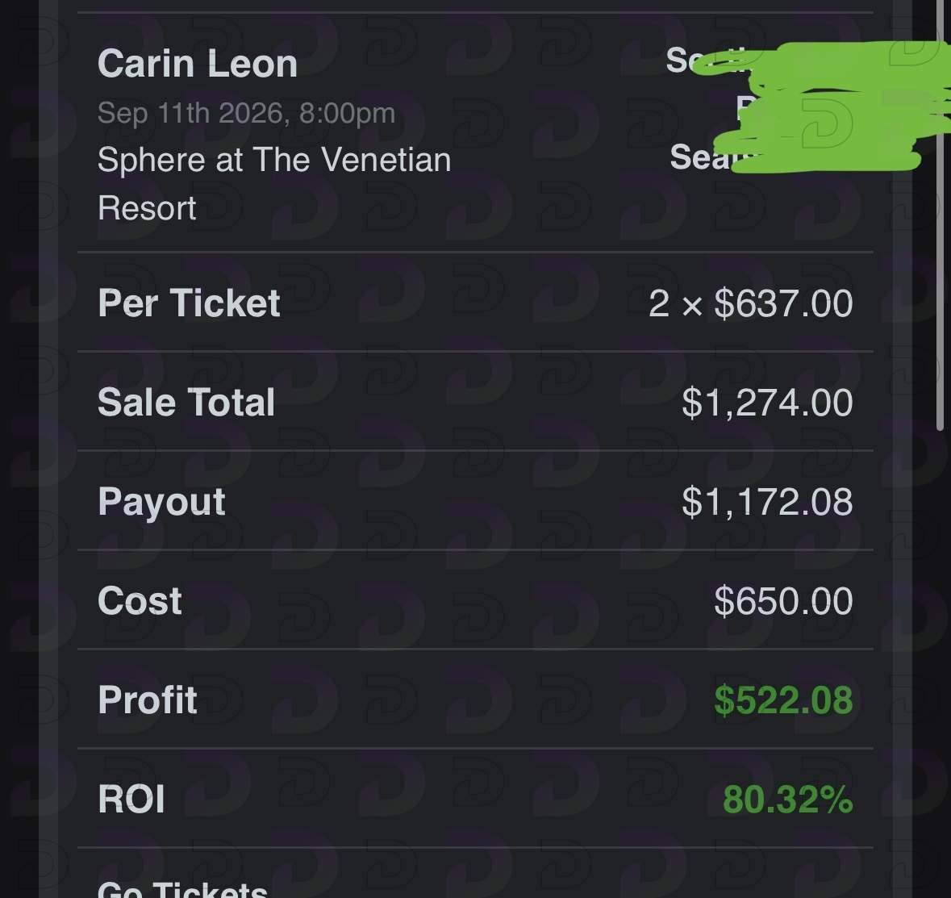This screenshot has width=951, height=898.
Task: Tap the Resort line of venue name
Action: [x=147, y=209]
